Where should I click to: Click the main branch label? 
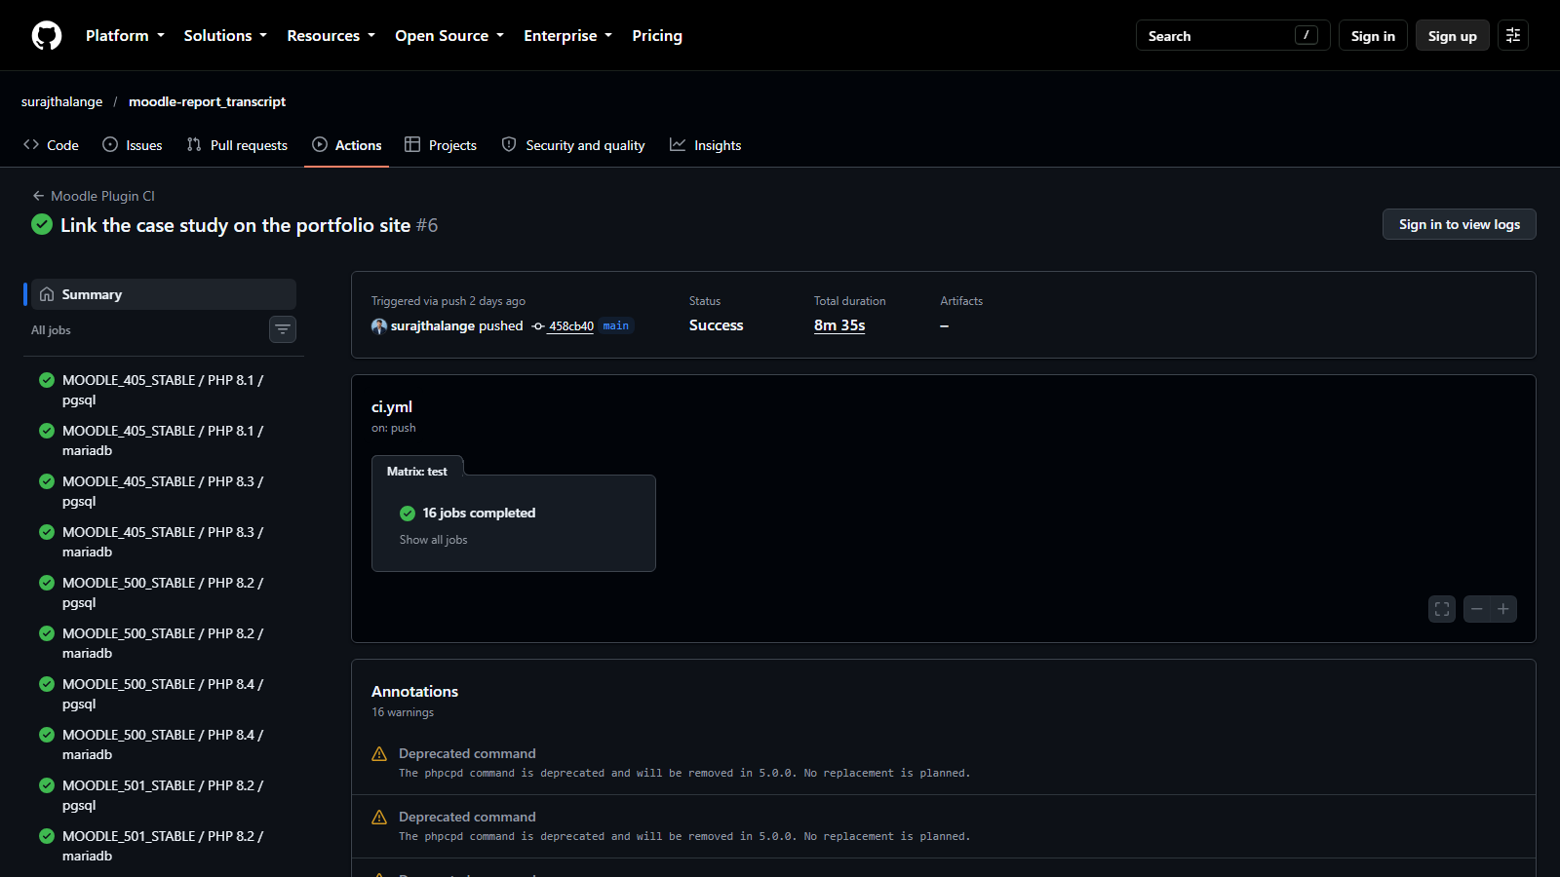[616, 325]
